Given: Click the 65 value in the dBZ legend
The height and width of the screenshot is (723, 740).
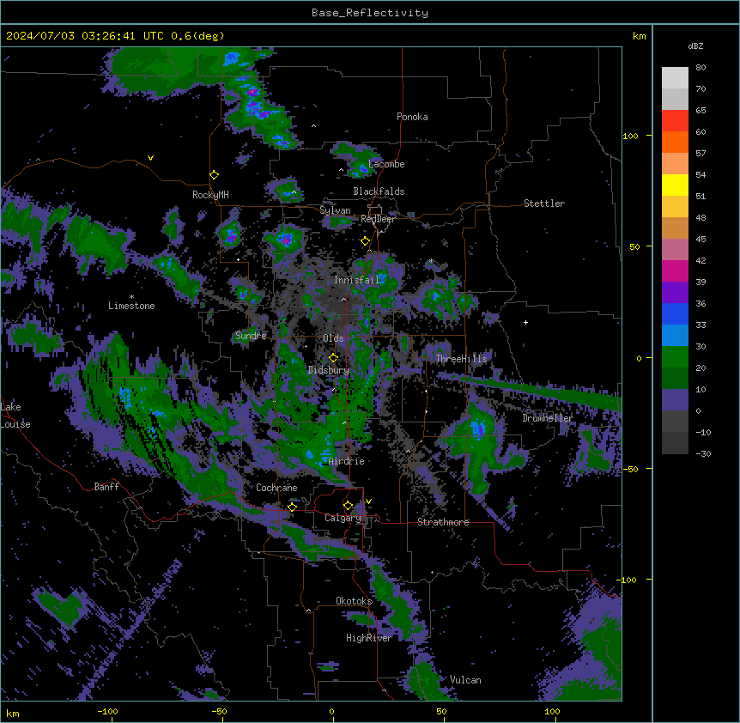Looking at the screenshot, I should pyautogui.click(x=701, y=111).
